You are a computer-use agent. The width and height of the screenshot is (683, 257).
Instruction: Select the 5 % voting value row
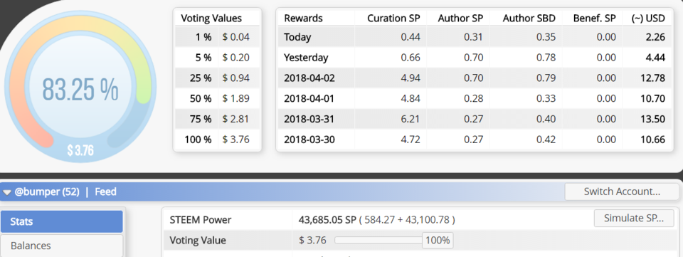tap(218, 58)
